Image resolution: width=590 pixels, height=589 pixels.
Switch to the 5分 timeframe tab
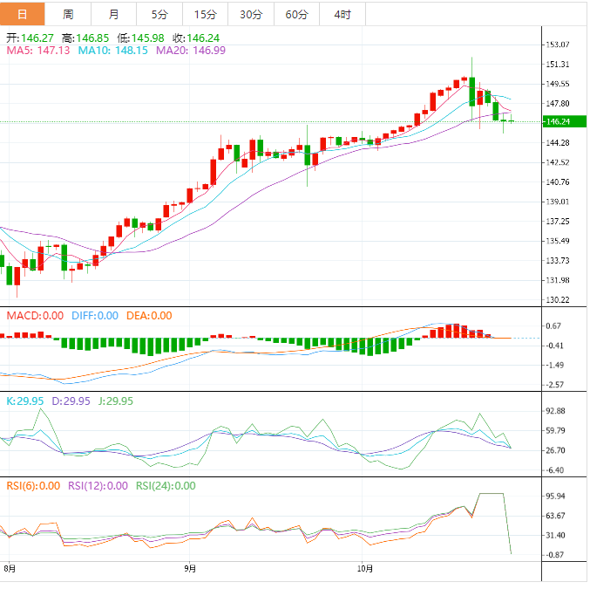[159, 14]
